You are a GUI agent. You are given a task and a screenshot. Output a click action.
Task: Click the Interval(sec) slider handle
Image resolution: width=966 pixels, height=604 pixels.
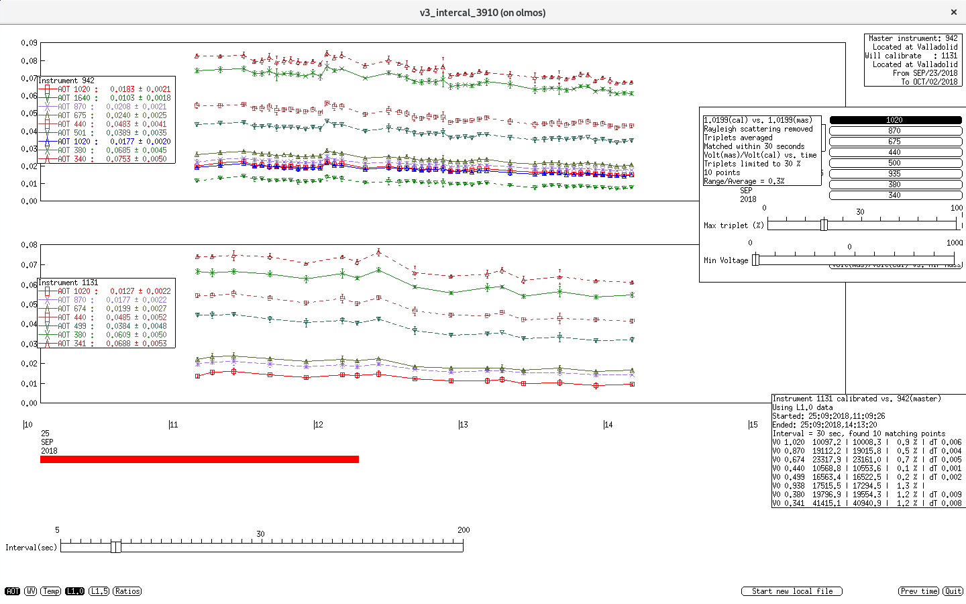point(116,547)
